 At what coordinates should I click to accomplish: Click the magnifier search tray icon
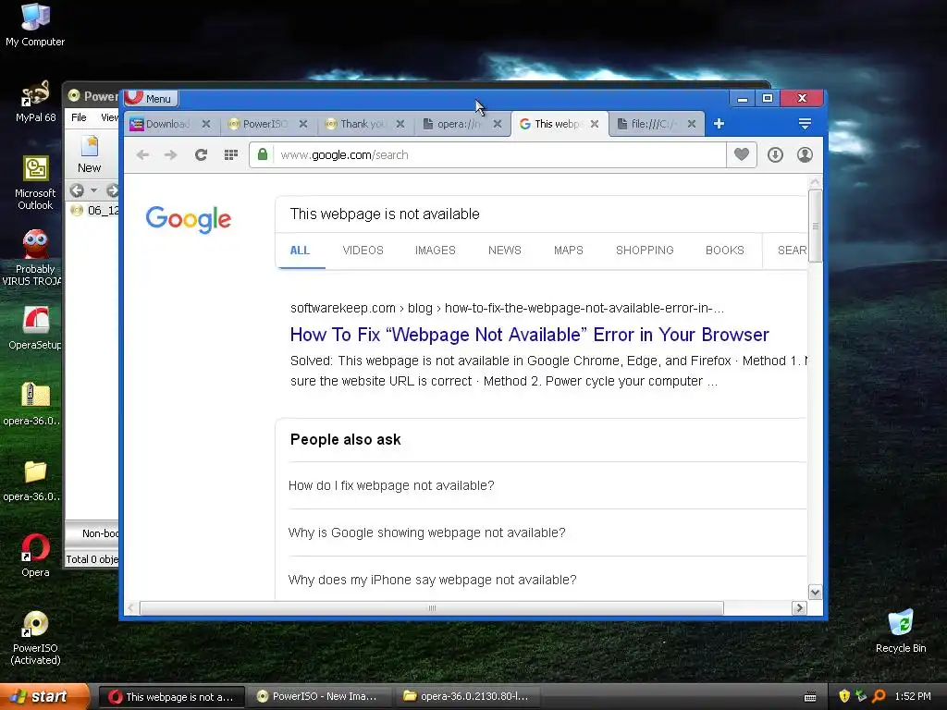pyautogui.click(x=879, y=697)
